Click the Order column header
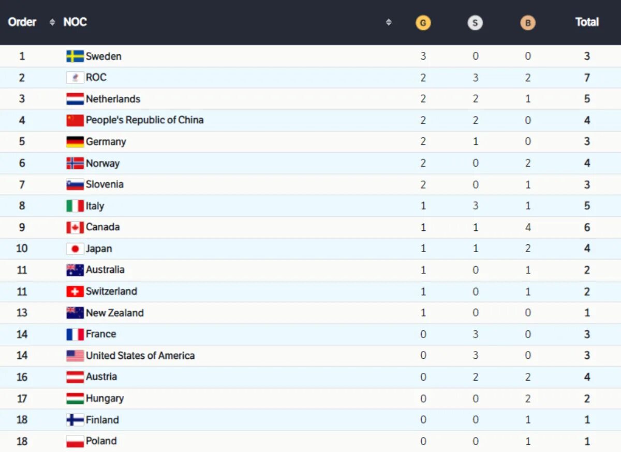This screenshot has height=452, width=621. tap(22, 22)
